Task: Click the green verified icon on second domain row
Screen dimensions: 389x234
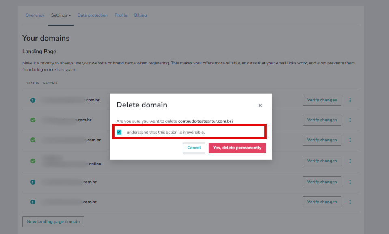Action: [x=33, y=120]
